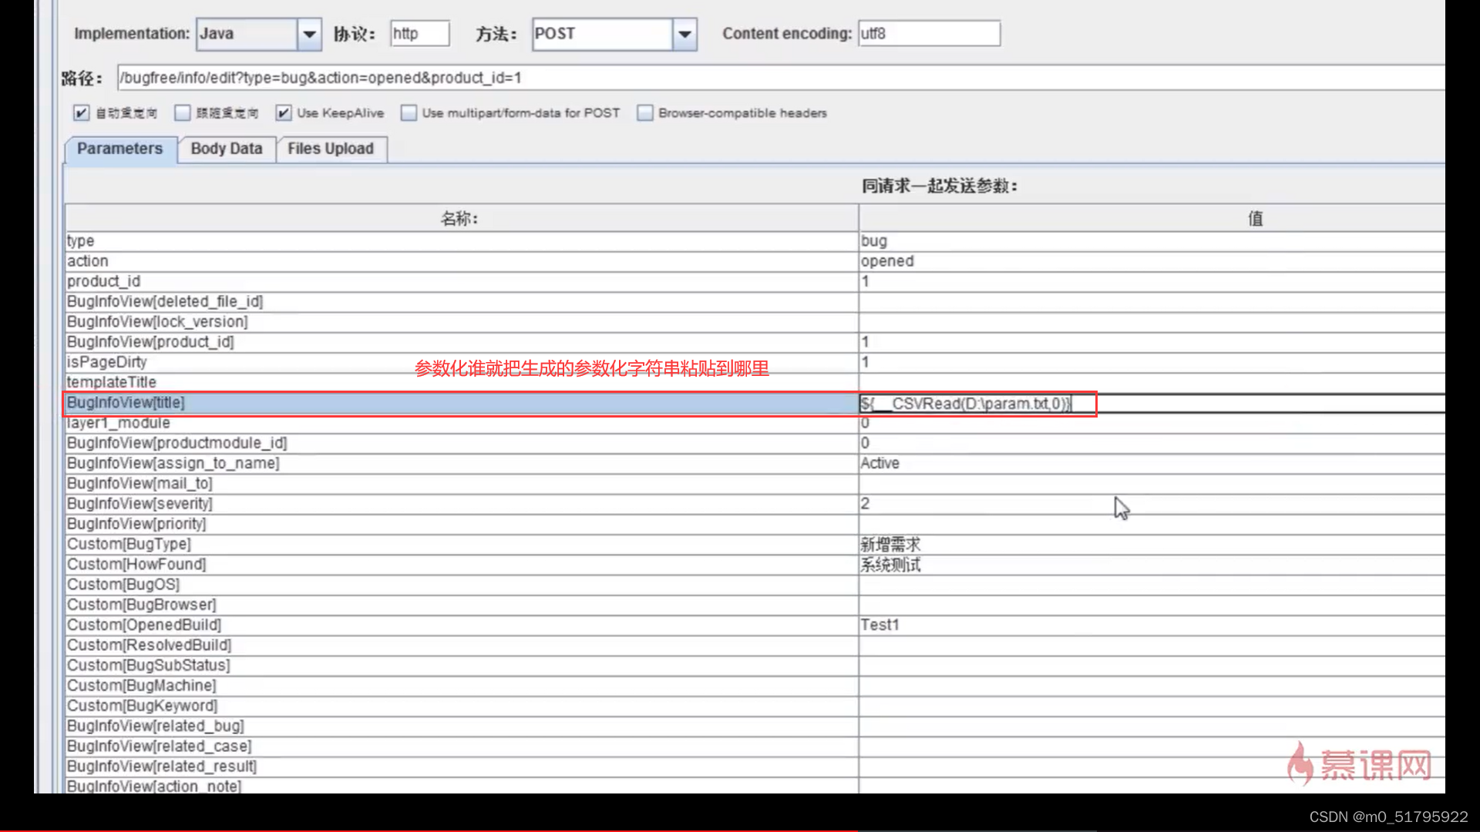
Task: Click the BugInfoView[title] input field
Action: tap(976, 404)
